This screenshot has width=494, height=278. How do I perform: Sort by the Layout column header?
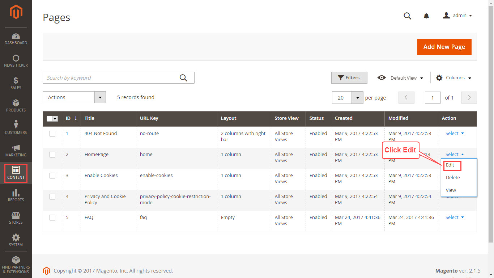point(244,118)
